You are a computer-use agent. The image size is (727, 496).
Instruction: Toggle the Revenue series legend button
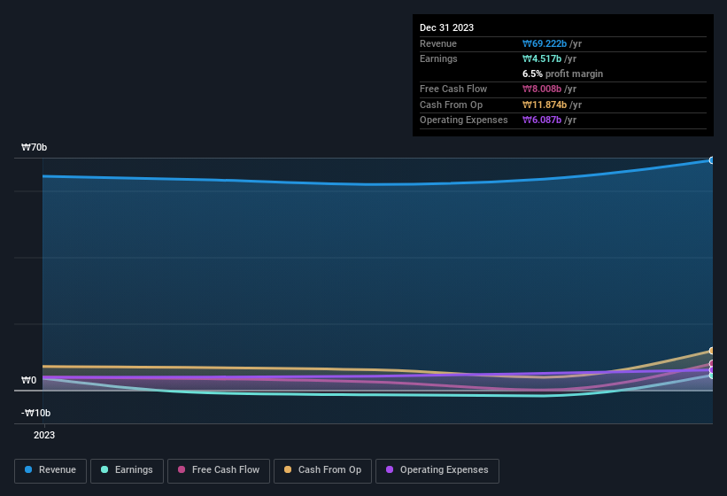50,470
